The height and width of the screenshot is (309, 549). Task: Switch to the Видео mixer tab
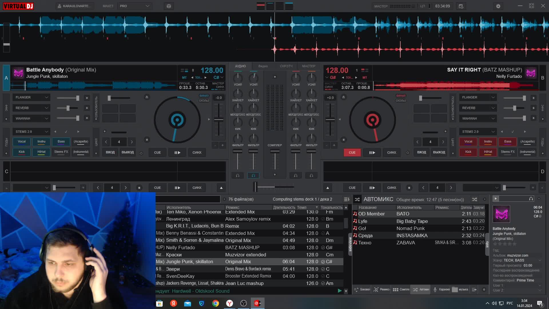point(263,66)
